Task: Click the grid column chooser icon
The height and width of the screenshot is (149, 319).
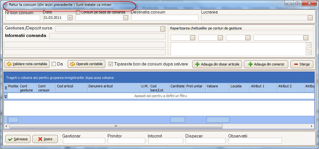Action: point(5,88)
